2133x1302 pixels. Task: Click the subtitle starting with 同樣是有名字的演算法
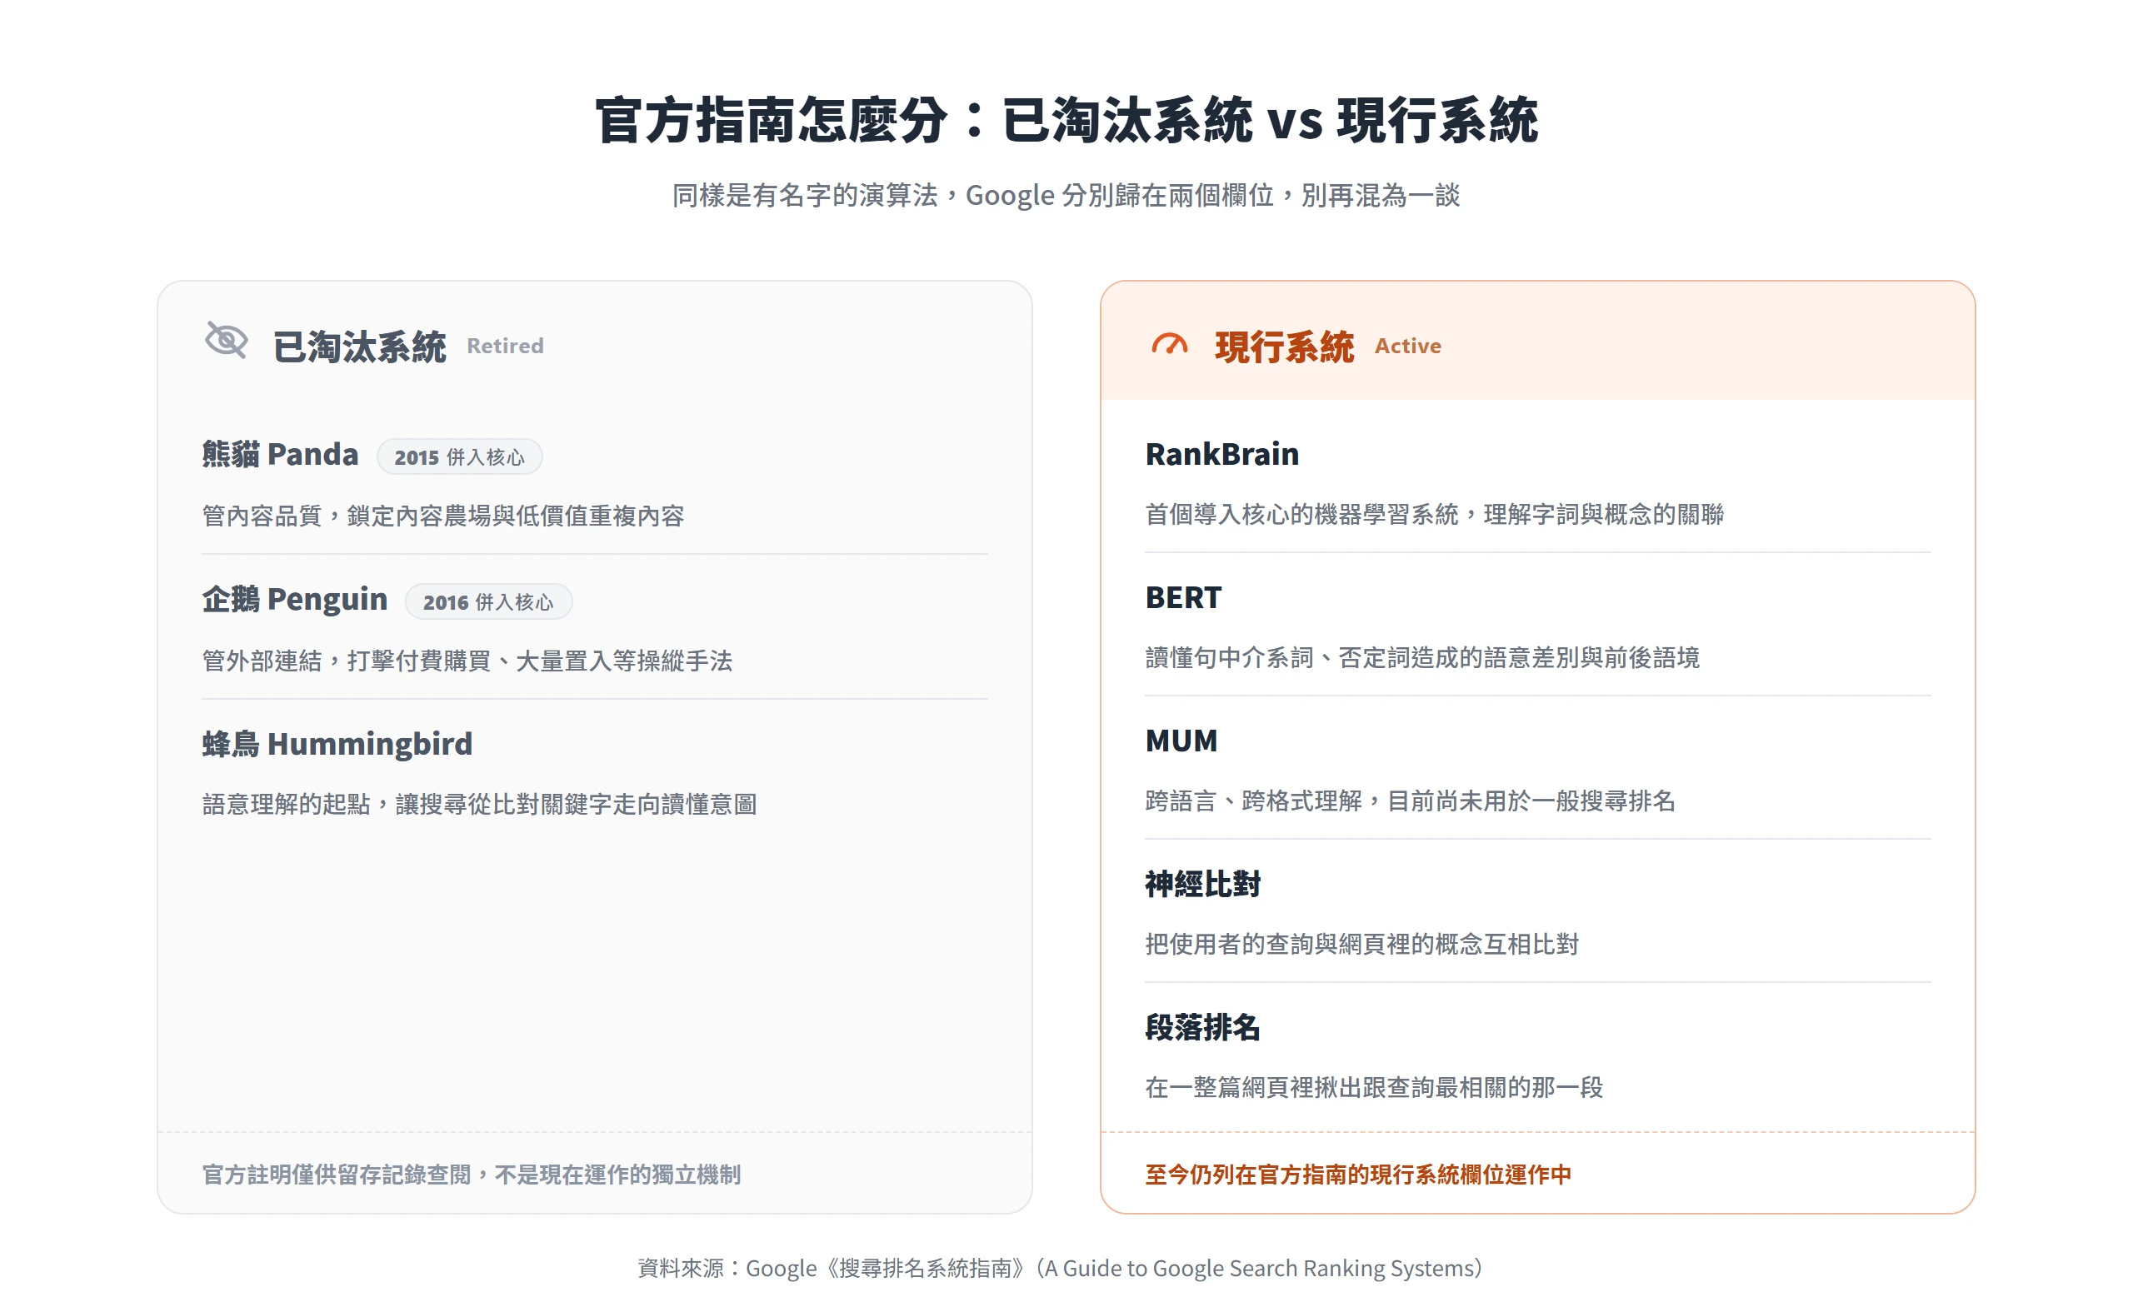(x=1066, y=195)
